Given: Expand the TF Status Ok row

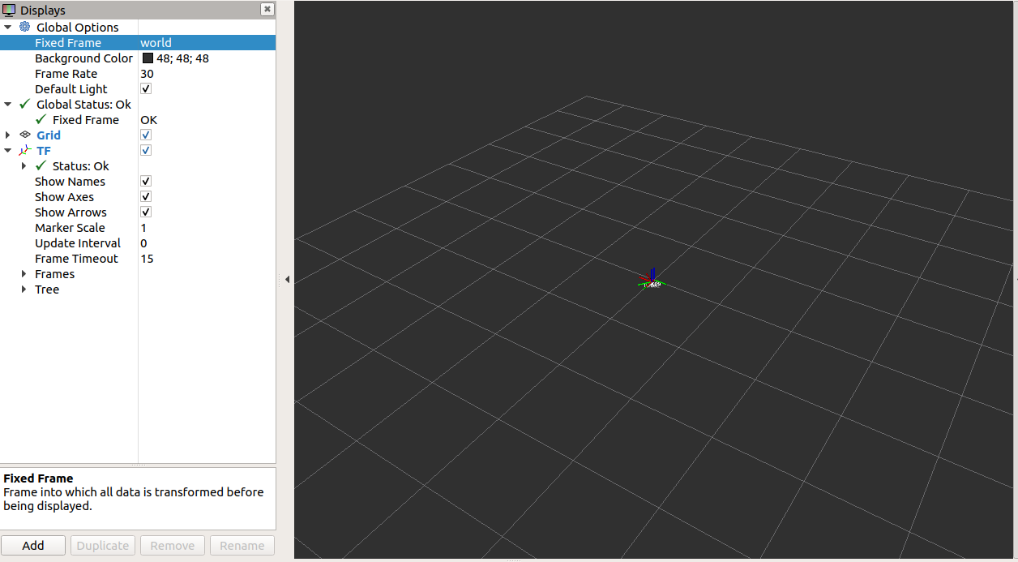Looking at the screenshot, I should pyautogui.click(x=24, y=165).
